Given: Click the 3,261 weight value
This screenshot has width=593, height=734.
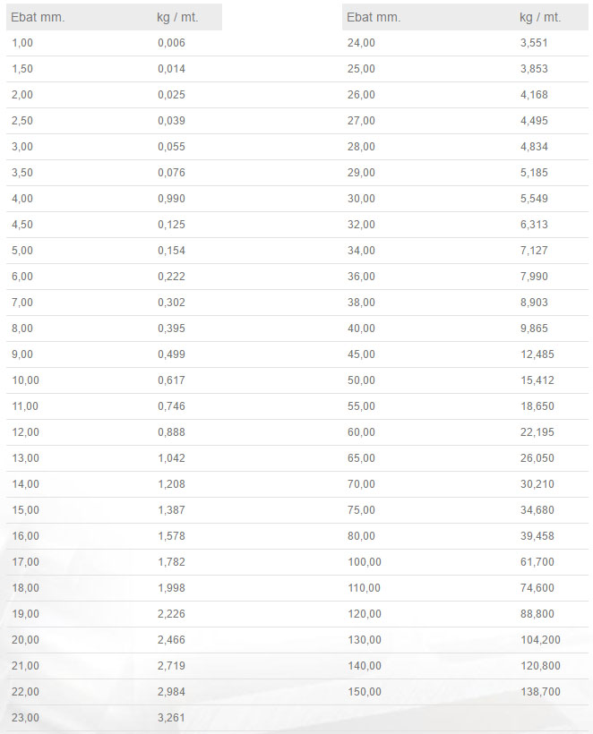Looking at the screenshot, I should 171,718.
